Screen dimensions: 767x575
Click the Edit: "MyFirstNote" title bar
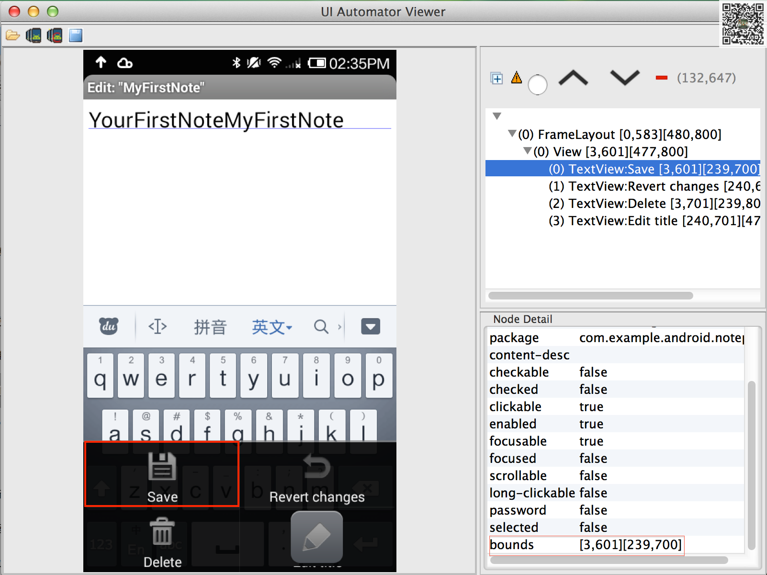[x=239, y=87]
